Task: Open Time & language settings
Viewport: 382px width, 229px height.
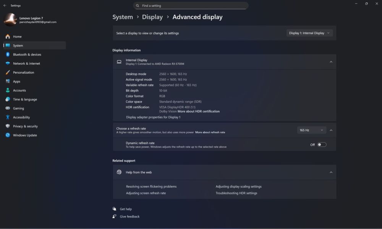Action: (x=35, y=99)
